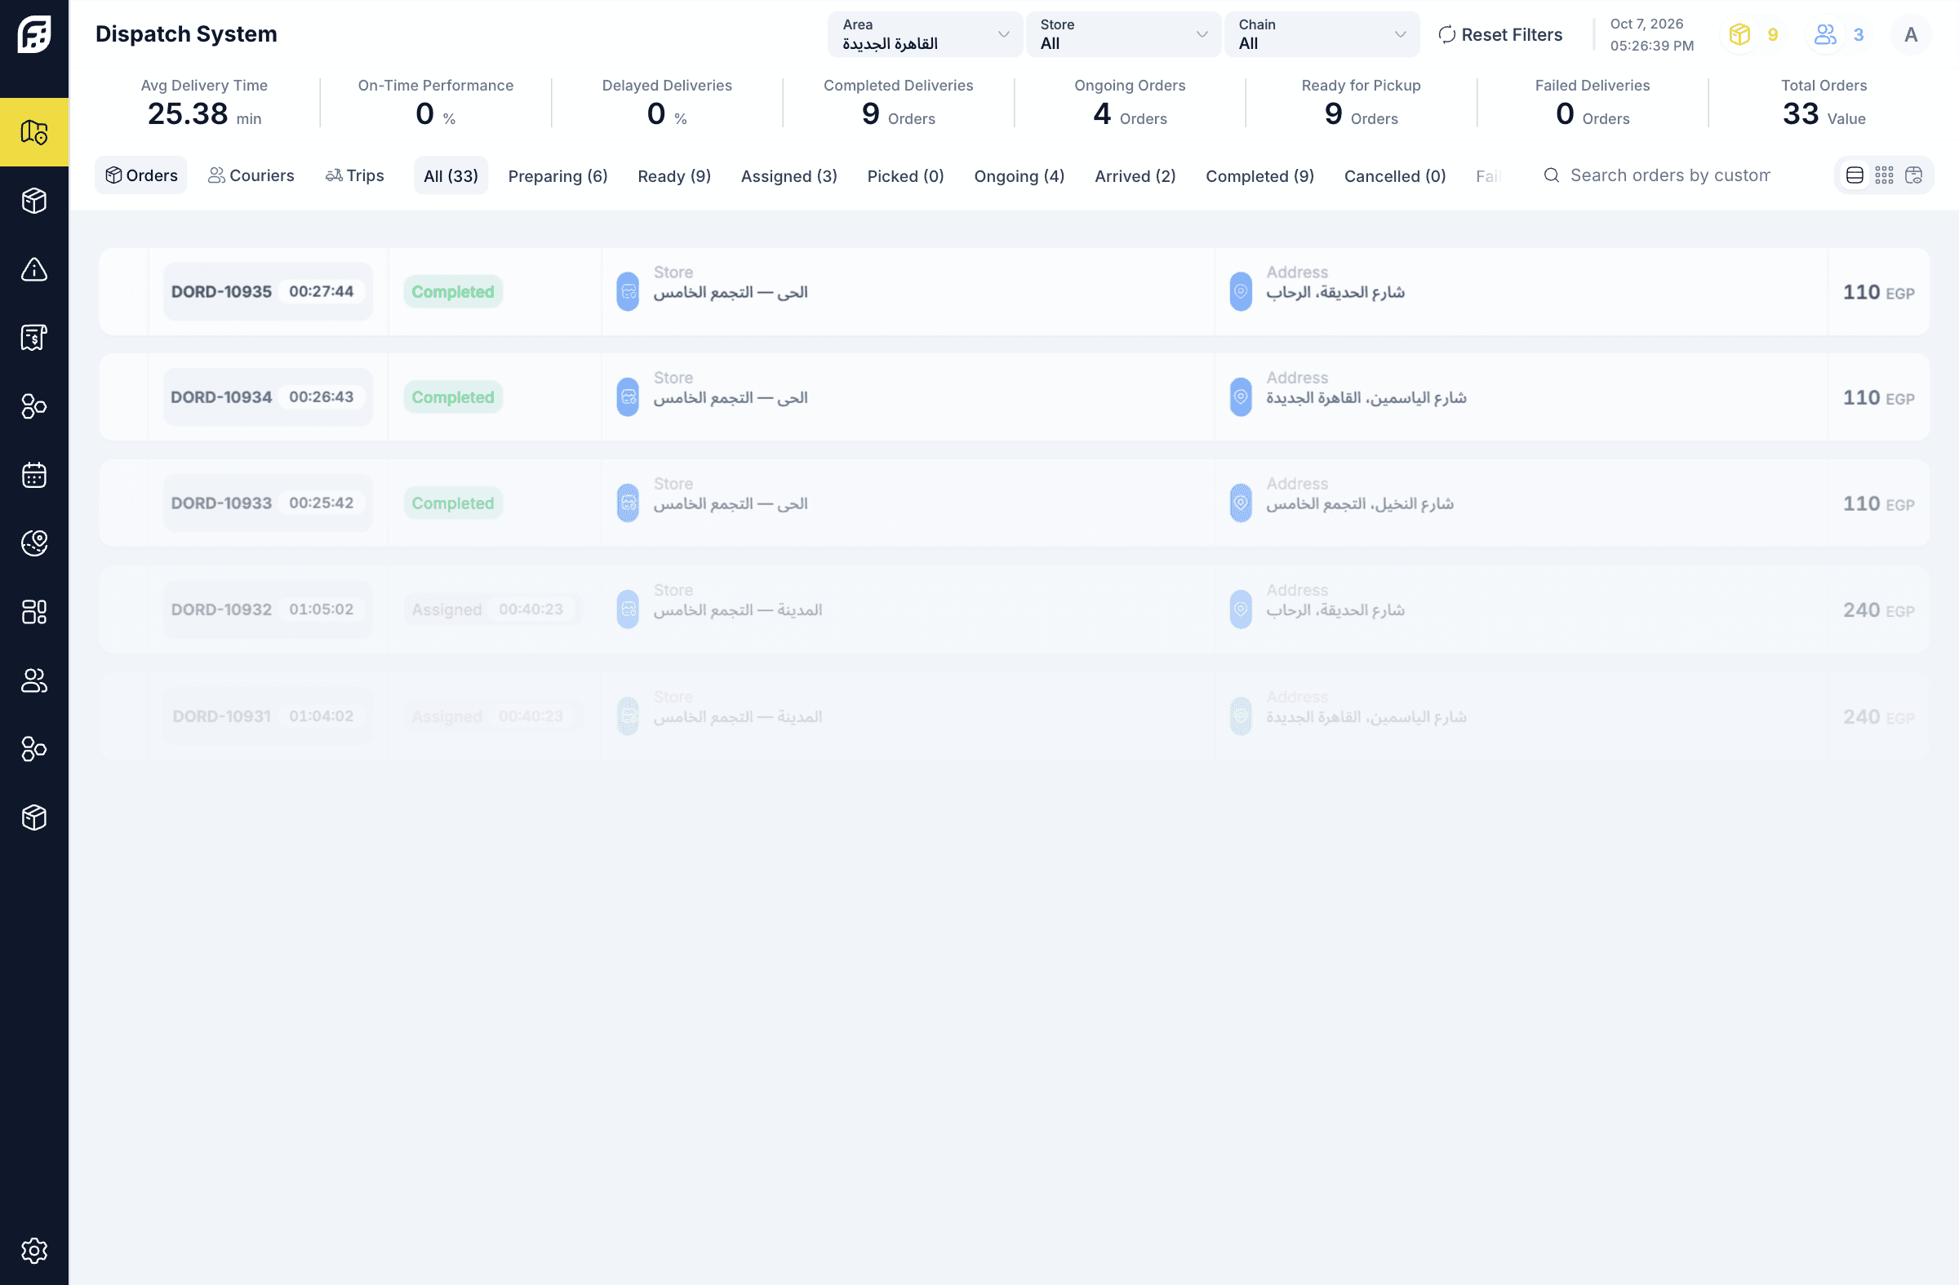Filter by Ongoing (4) orders

[1019, 176]
